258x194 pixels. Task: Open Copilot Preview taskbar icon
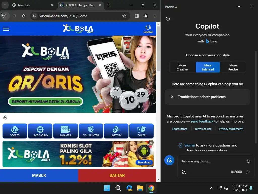coord(129,188)
